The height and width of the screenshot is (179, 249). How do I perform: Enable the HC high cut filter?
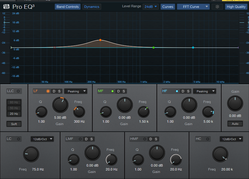click(x=208, y=139)
